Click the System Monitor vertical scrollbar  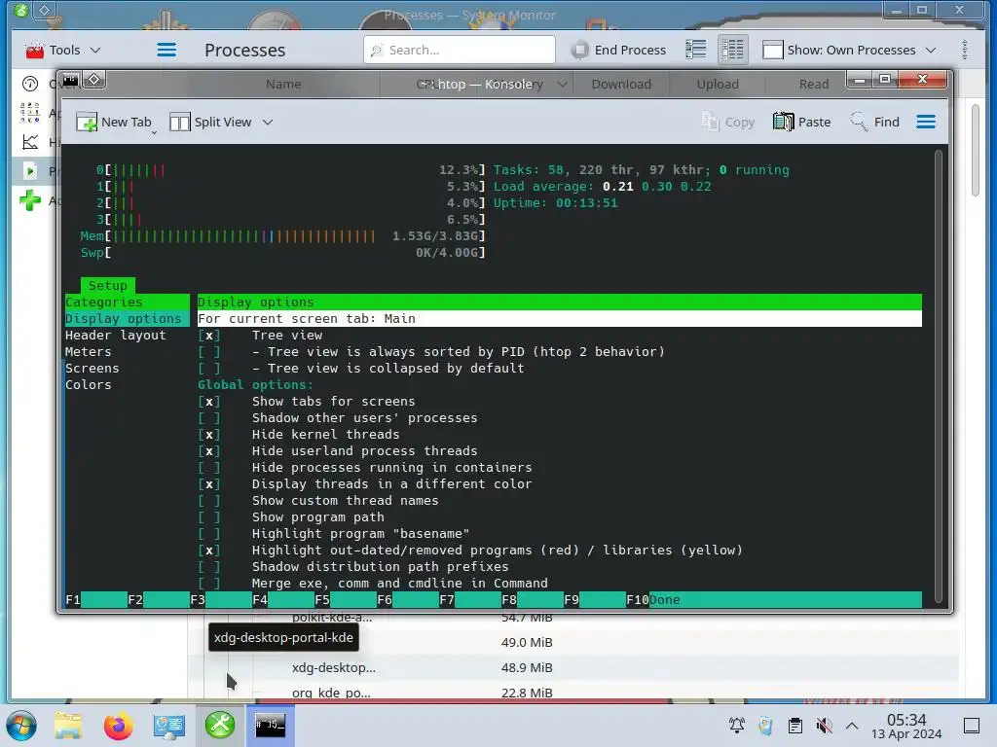pos(976,150)
